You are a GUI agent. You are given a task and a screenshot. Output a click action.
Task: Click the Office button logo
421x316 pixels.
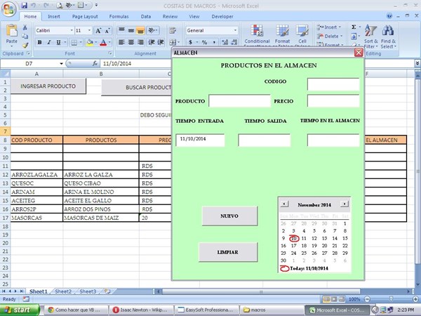8,8
